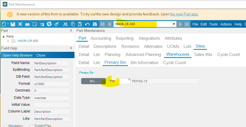This screenshot has width=246, height=127.
Task: Open the Edit menu
Action: click(x=204, y=24)
